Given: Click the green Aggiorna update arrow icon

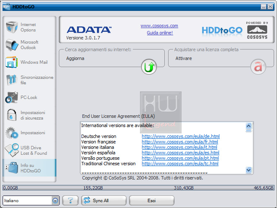Looking at the screenshot, I should [x=149, y=67].
